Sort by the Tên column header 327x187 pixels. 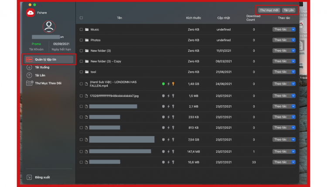coord(119,18)
